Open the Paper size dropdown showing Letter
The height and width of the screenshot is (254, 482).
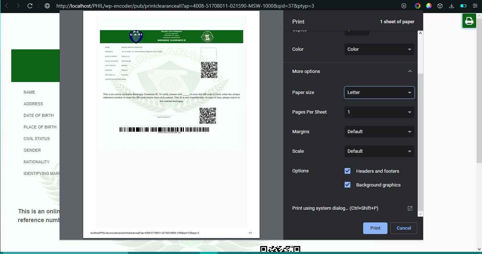(x=379, y=93)
